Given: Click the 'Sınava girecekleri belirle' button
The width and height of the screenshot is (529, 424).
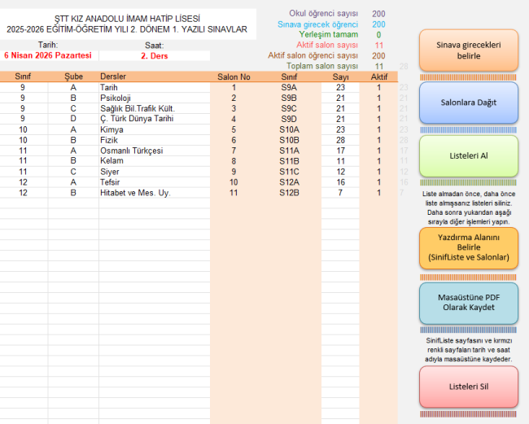Looking at the screenshot, I should coord(469,50).
